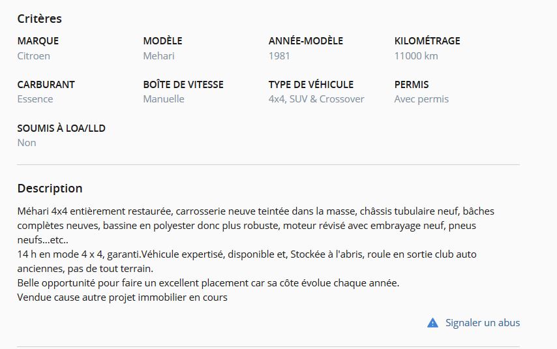The width and height of the screenshot is (557, 349).
Task: Click the Mehari model value
Action: (158, 56)
